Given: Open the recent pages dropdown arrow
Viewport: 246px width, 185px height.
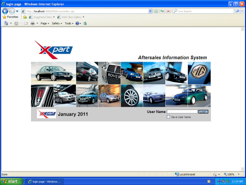Looking at the screenshot, I should (x=17, y=11).
